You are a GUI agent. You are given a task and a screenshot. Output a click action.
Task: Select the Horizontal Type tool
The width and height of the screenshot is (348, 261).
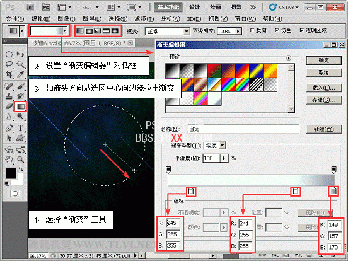tap(21, 128)
